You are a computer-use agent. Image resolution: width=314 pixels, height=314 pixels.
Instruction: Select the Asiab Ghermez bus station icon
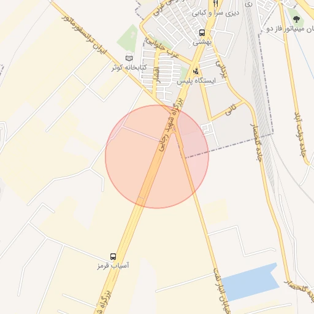tap(113, 256)
